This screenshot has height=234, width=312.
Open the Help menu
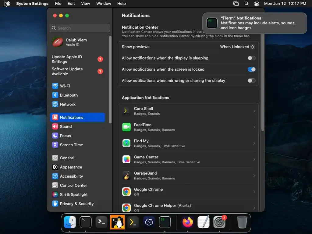(121, 4)
